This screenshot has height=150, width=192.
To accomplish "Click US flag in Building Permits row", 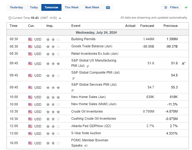I will (30, 39).
